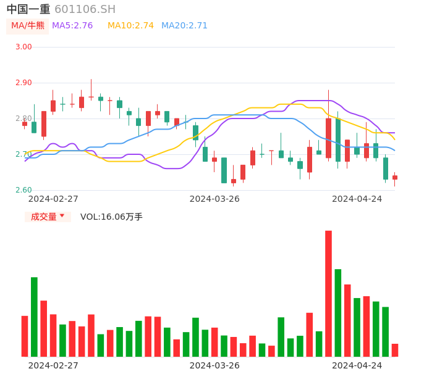The image size is (424, 374).
Task: Click the leftmost red candlestick on the price chart
Action: (x=25, y=123)
